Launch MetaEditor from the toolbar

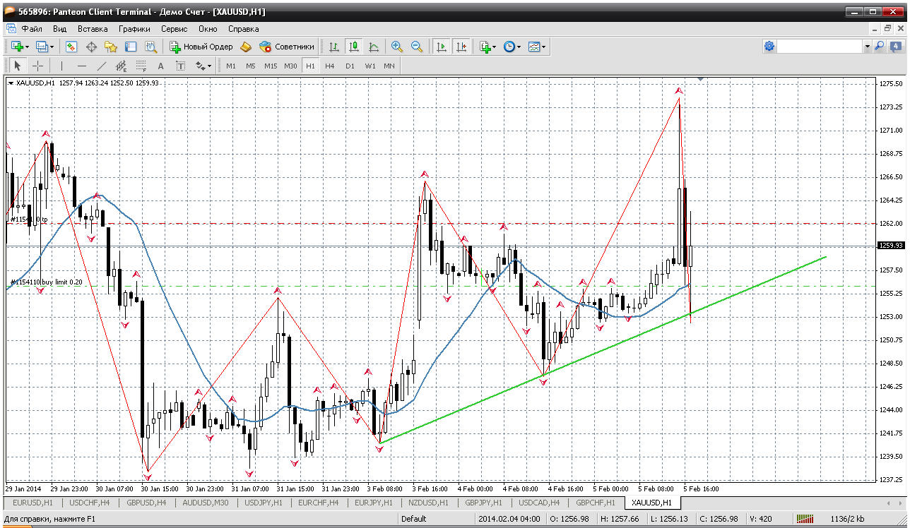click(x=246, y=47)
